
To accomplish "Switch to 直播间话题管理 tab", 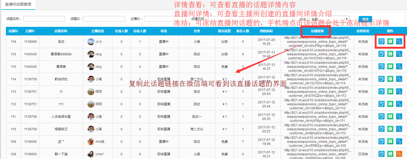I will 18,5.
